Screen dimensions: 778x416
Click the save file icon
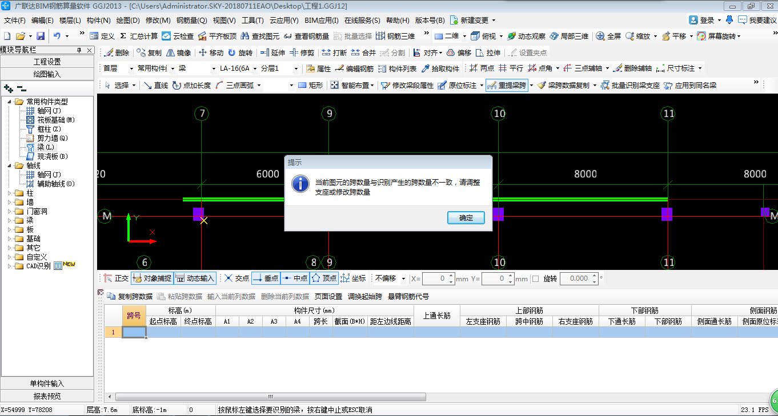pyautogui.click(x=41, y=36)
